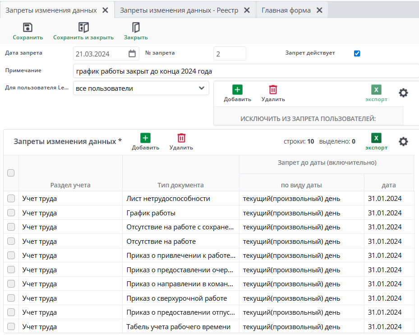Click the Сохранить floppy disk icon
Viewport: 419px width, 335px height.
coord(28,28)
